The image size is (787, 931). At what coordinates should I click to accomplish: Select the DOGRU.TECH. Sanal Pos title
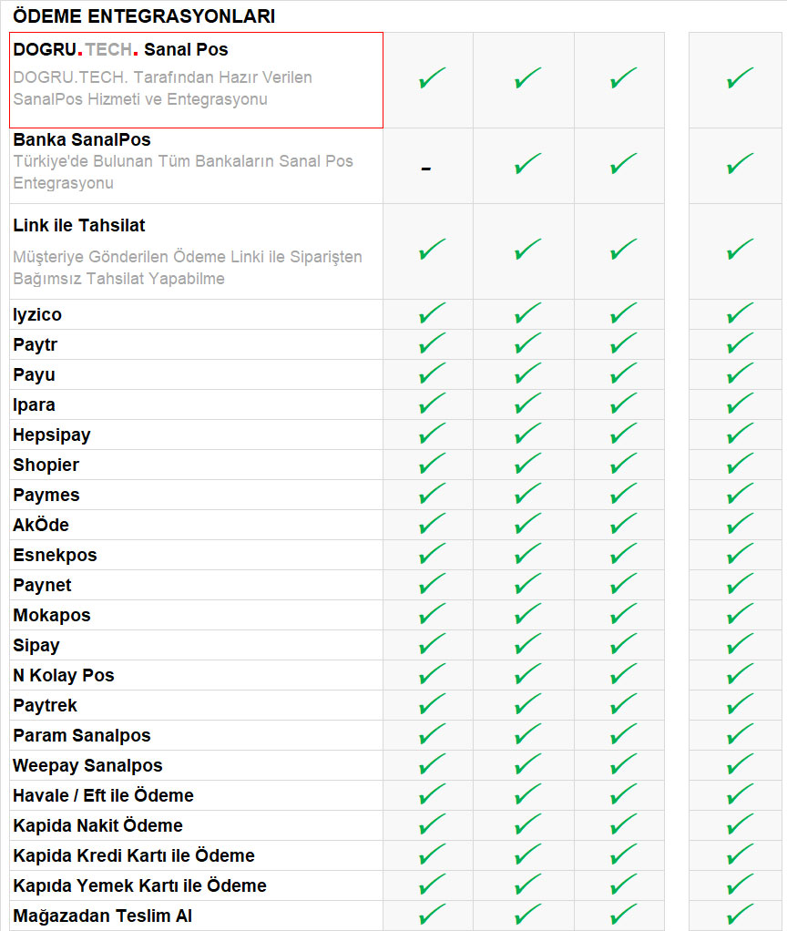coord(120,49)
